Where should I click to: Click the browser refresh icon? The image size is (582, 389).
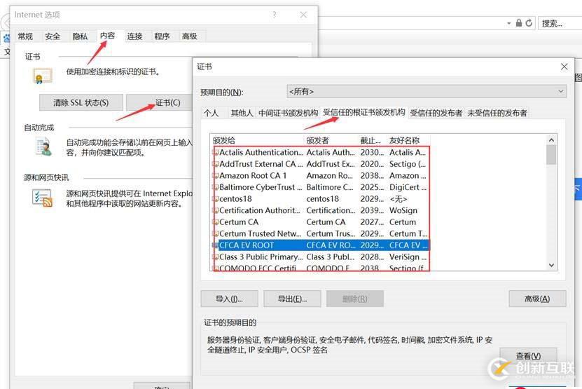(x=529, y=23)
